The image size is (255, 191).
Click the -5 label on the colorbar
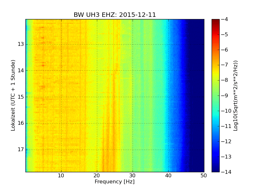[225, 34]
